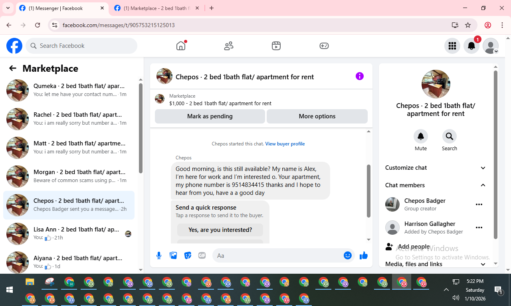Click the Add people icon
511x306 pixels.
(x=389, y=247)
